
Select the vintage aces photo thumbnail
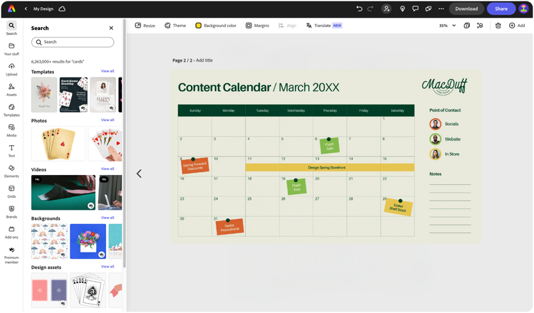(58, 144)
